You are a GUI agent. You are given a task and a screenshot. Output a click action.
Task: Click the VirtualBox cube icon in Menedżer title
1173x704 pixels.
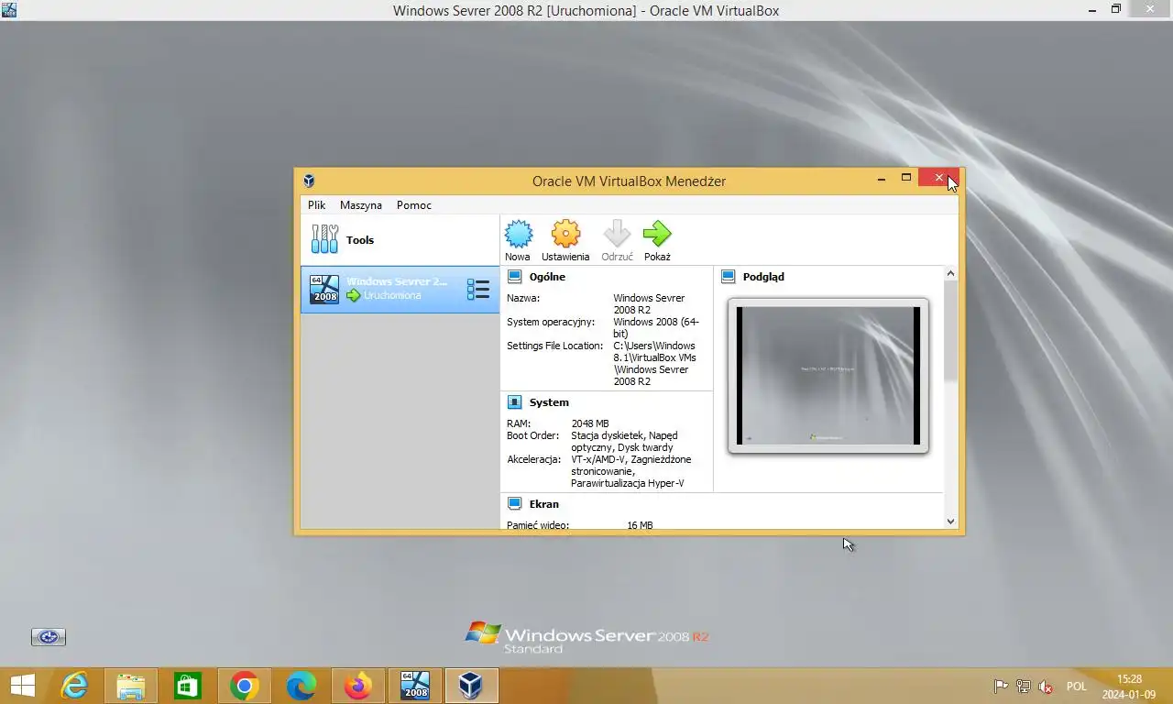click(x=309, y=181)
